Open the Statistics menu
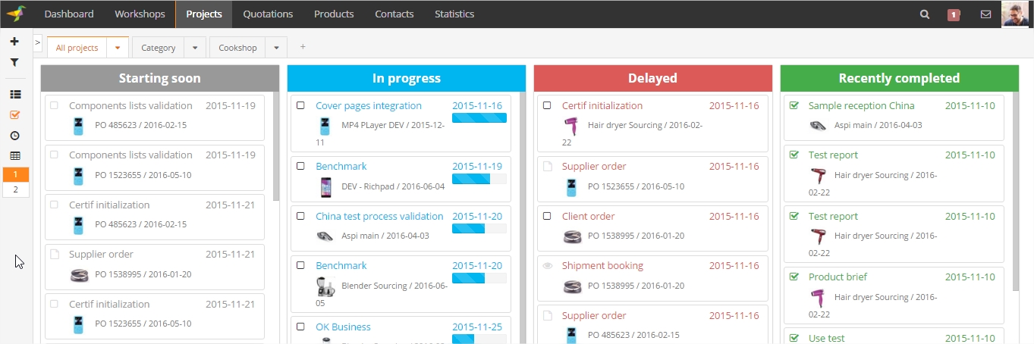This screenshot has height=344, width=1034. point(454,14)
